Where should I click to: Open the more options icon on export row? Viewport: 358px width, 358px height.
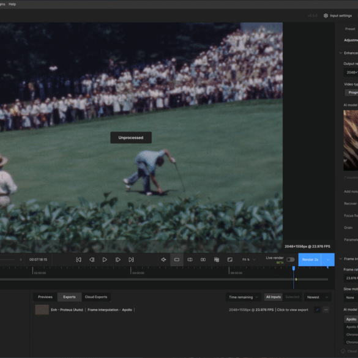pyautogui.click(x=326, y=310)
